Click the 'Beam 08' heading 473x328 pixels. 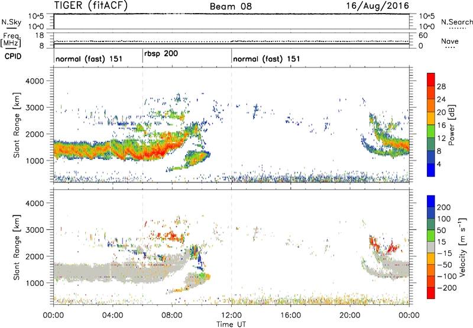click(x=231, y=7)
